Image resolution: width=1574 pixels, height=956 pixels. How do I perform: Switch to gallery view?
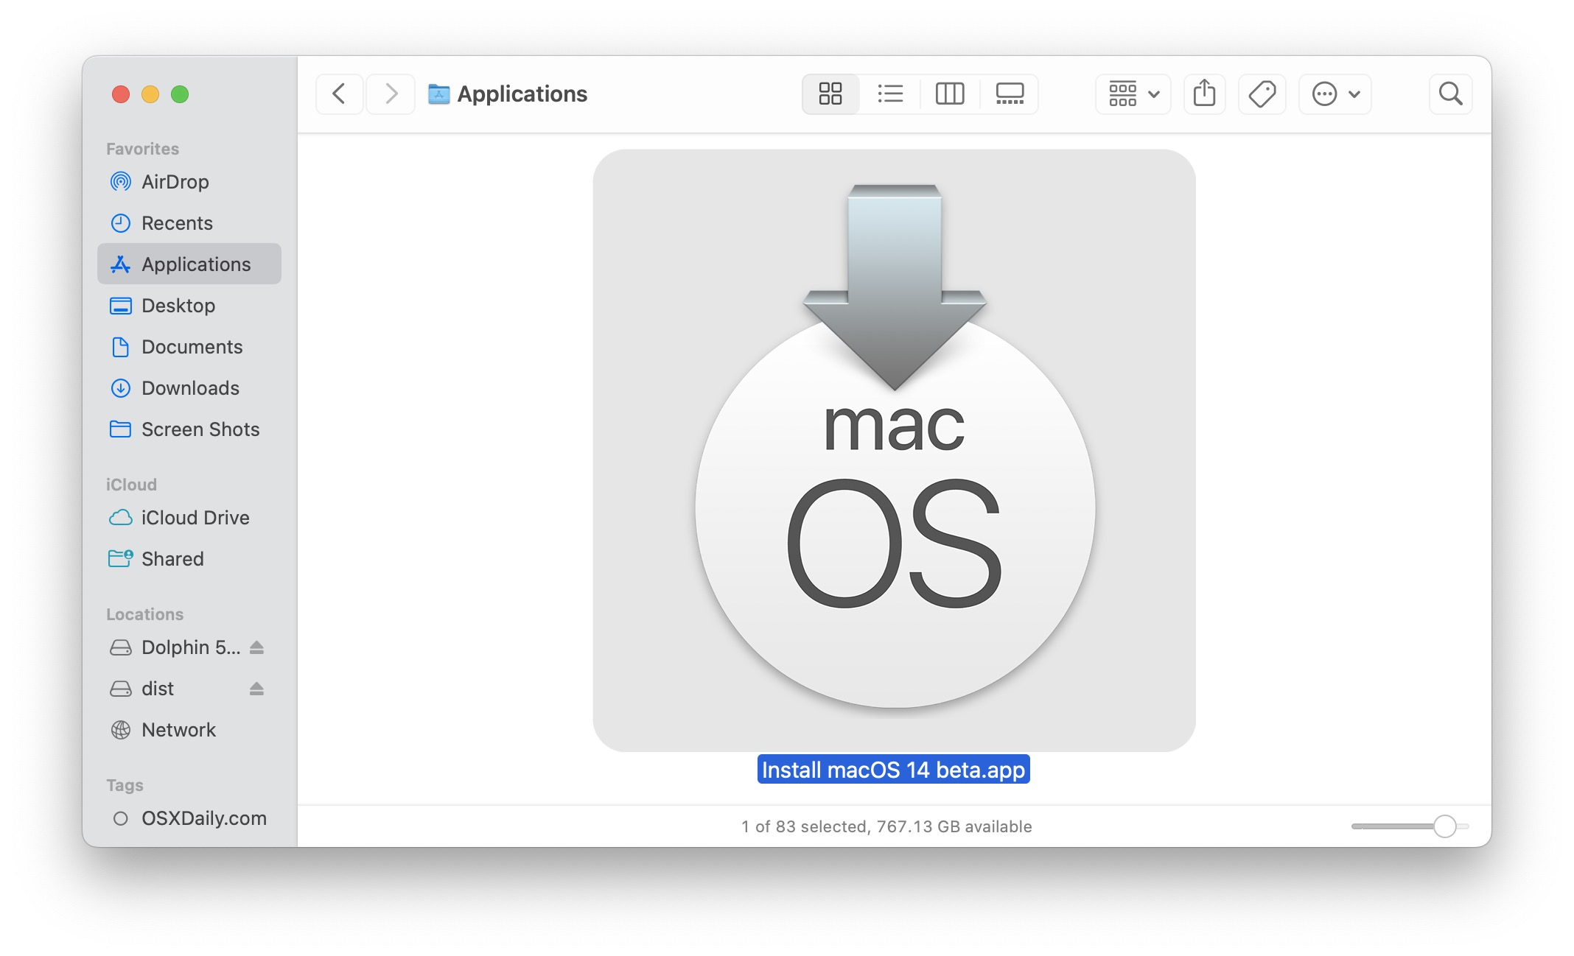pos(1008,94)
